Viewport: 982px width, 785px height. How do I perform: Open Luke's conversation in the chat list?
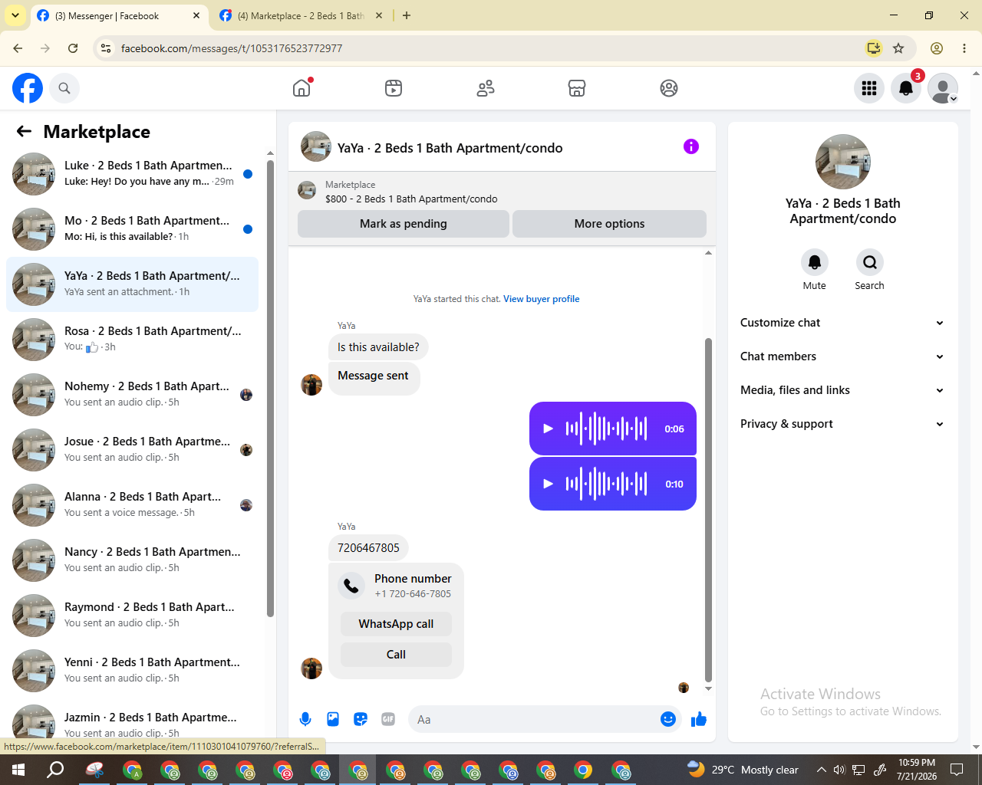tap(132, 174)
